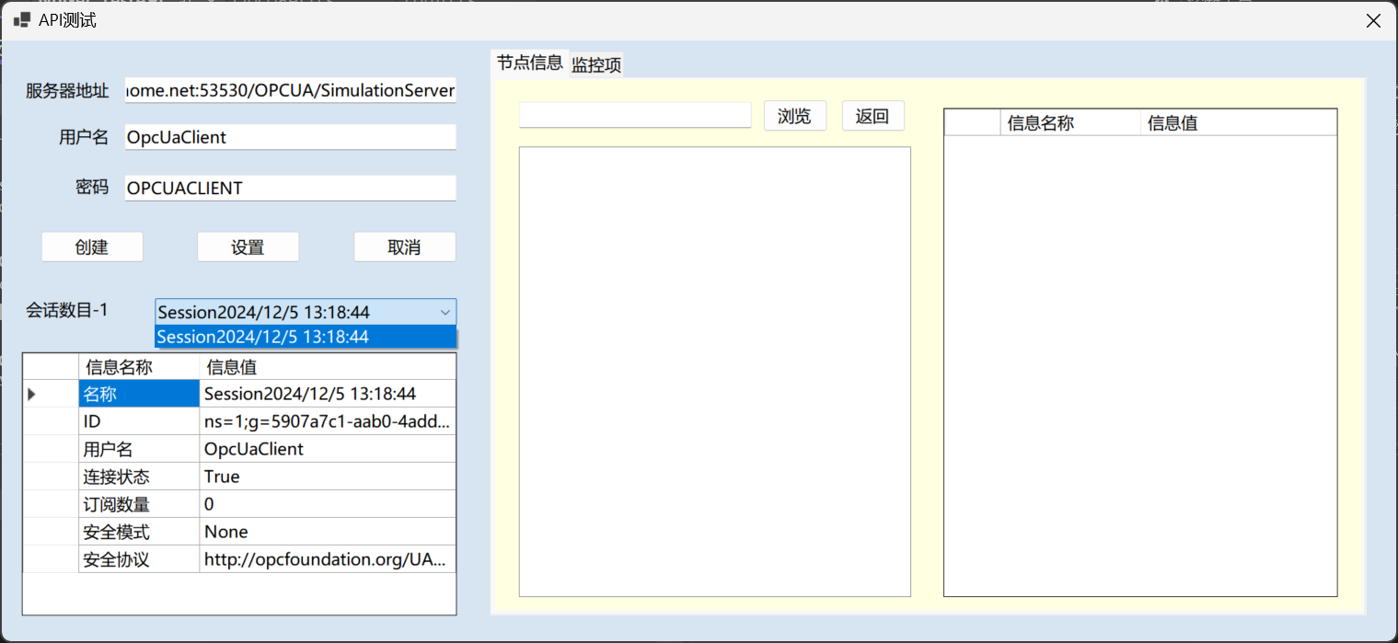Click the 创建 button
The width and height of the screenshot is (1398, 643).
point(92,247)
